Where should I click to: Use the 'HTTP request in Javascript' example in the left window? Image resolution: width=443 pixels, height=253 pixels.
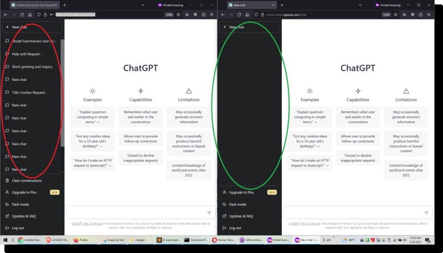(92, 163)
